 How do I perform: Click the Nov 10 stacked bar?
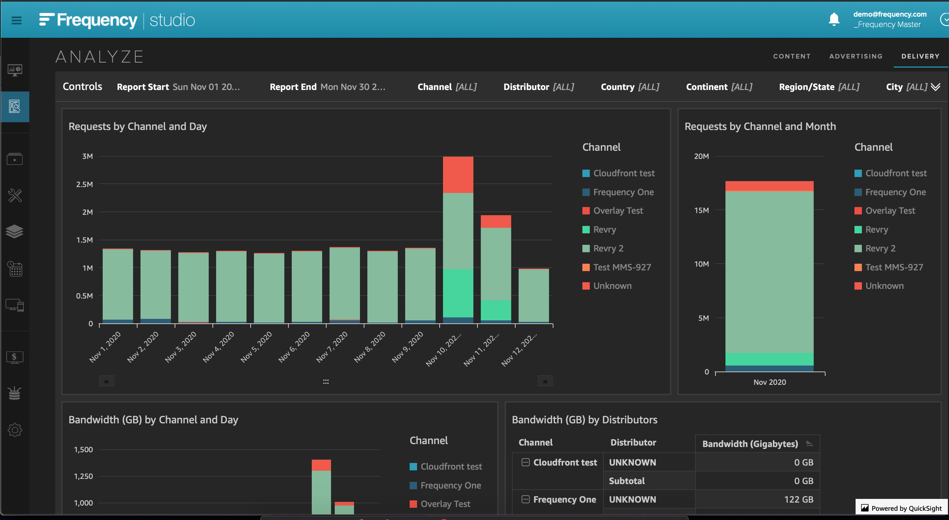[x=458, y=240]
